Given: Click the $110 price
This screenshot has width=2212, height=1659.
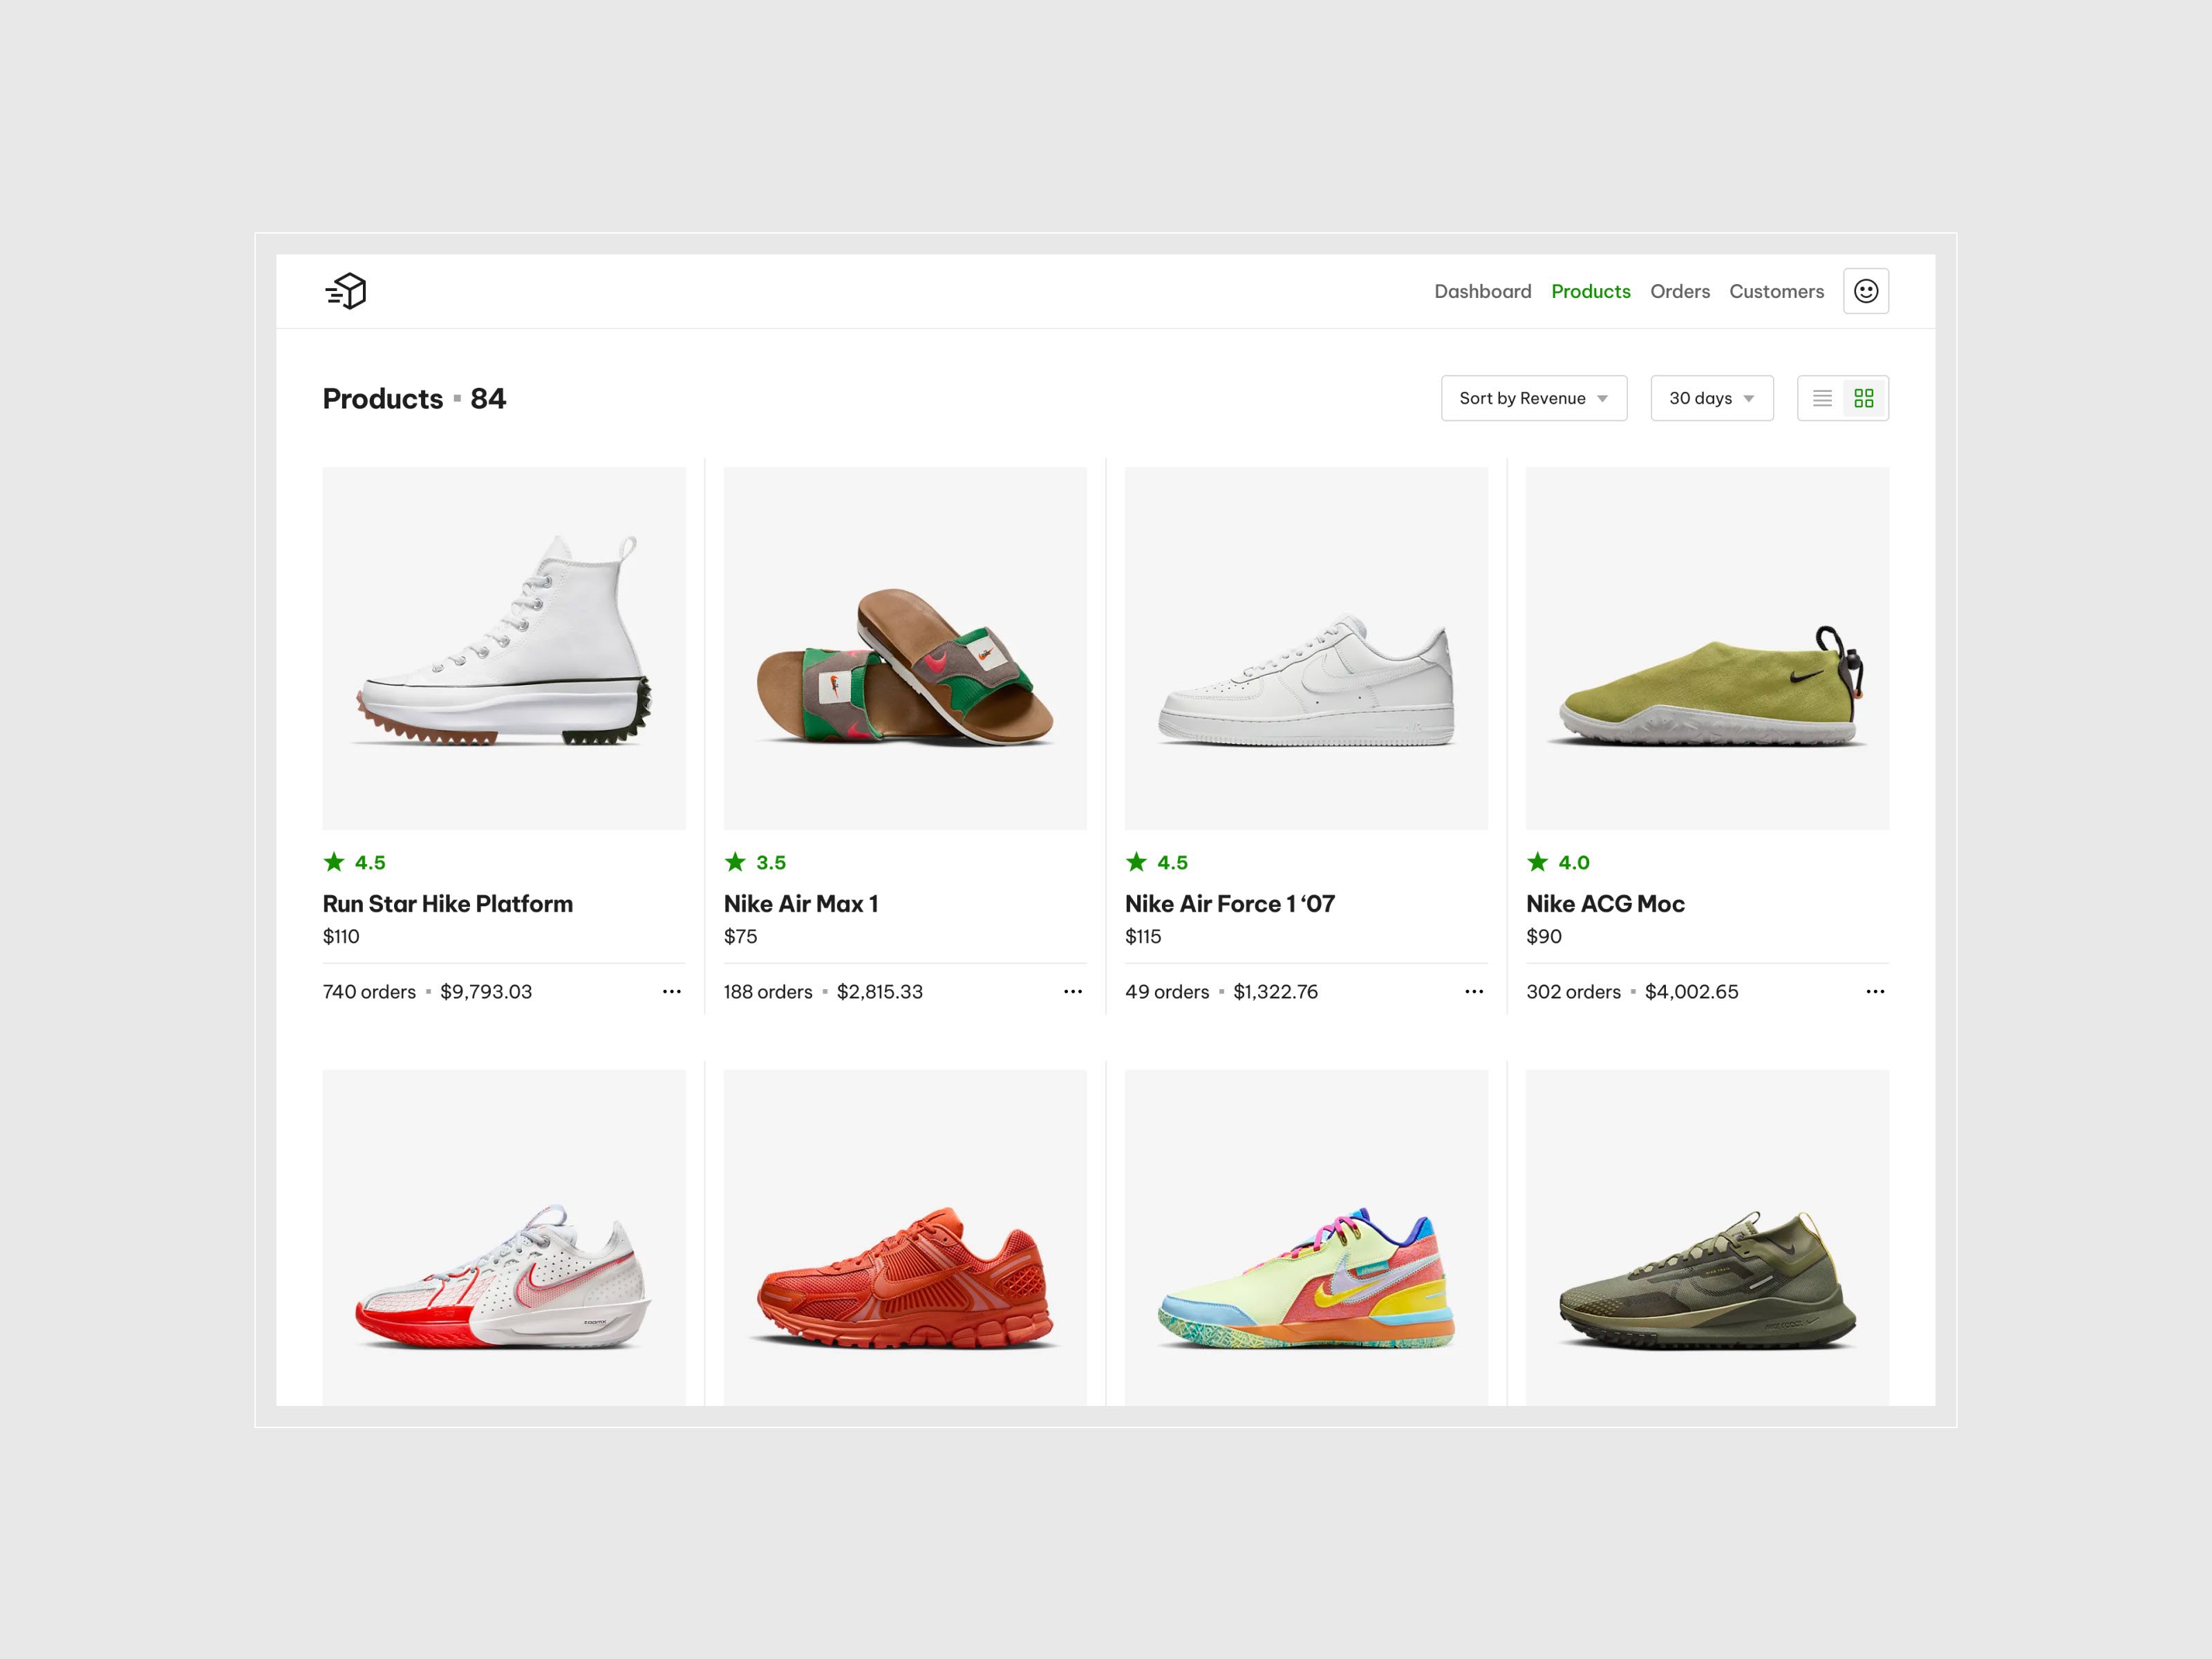Looking at the screenshot, I should click(341, 936).
